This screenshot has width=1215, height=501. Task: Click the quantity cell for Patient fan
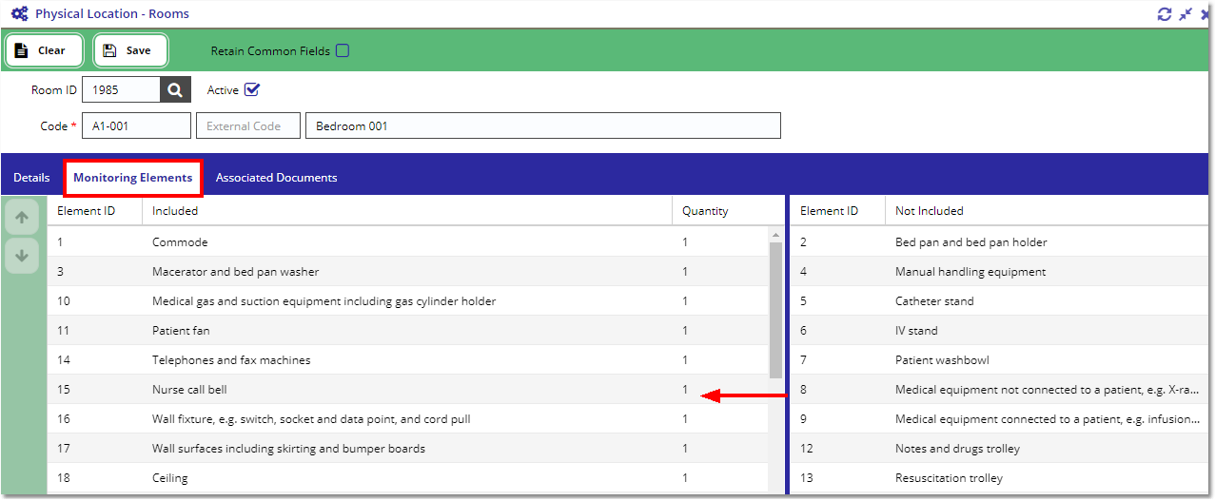720,331
